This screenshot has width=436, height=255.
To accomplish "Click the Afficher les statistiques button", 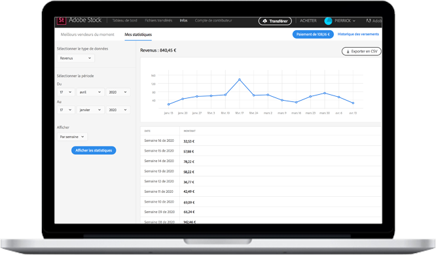I will (94, 150).
